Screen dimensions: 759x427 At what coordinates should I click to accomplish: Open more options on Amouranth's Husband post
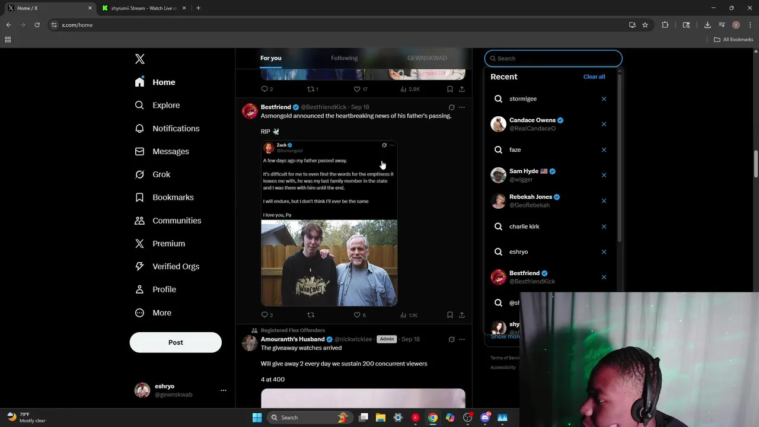462,339
